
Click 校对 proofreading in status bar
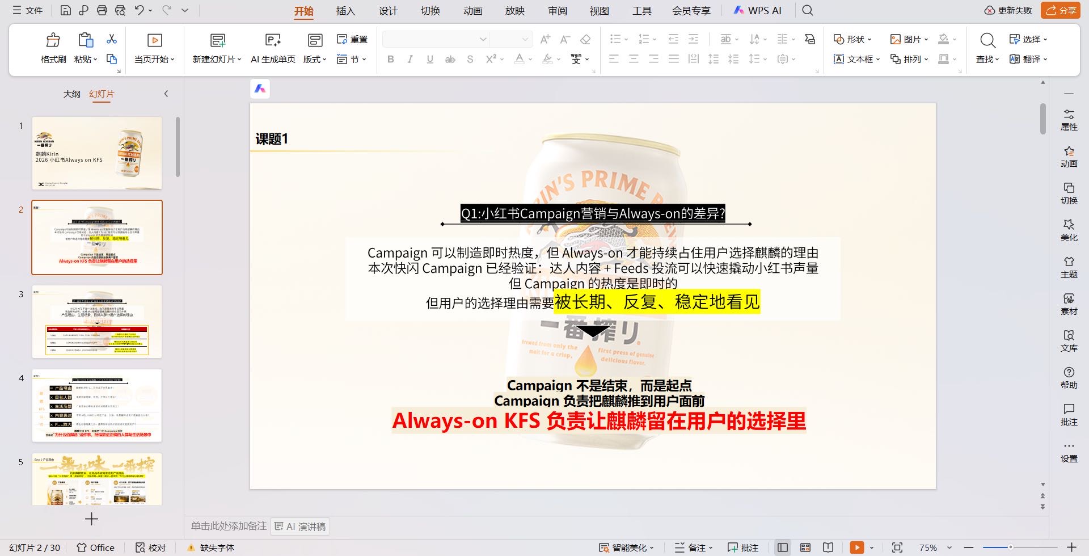[x=151, y=547]
